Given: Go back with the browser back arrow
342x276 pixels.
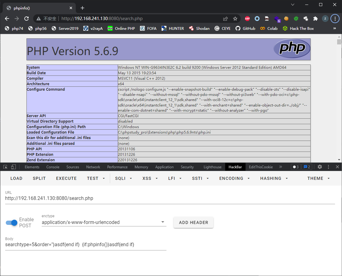Looking at the screenshot, I should 7,19.
